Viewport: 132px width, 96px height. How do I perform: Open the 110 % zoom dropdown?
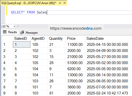(14, 26)
